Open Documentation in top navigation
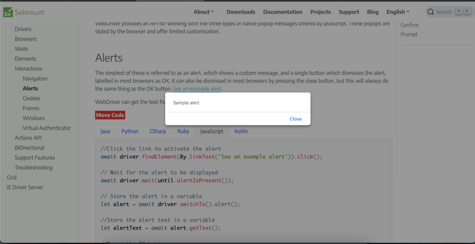Screen dimensions: 475x244 click(282, 12)
